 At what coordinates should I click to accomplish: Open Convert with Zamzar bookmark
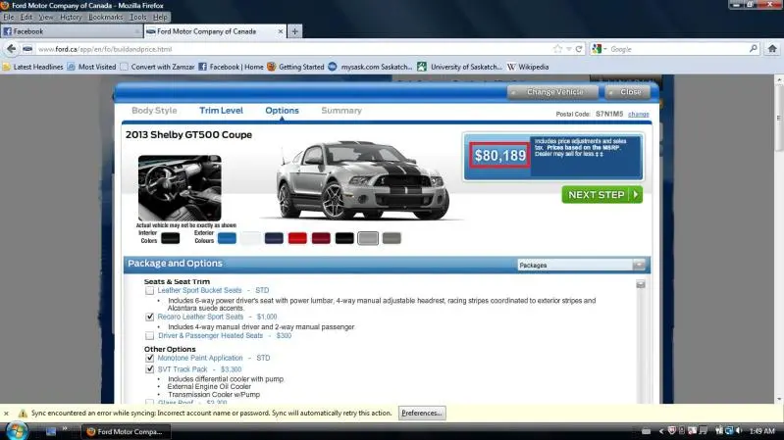(158, 67)
